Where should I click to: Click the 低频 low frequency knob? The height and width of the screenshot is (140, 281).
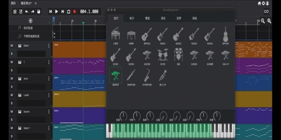(x=123, y=116)
